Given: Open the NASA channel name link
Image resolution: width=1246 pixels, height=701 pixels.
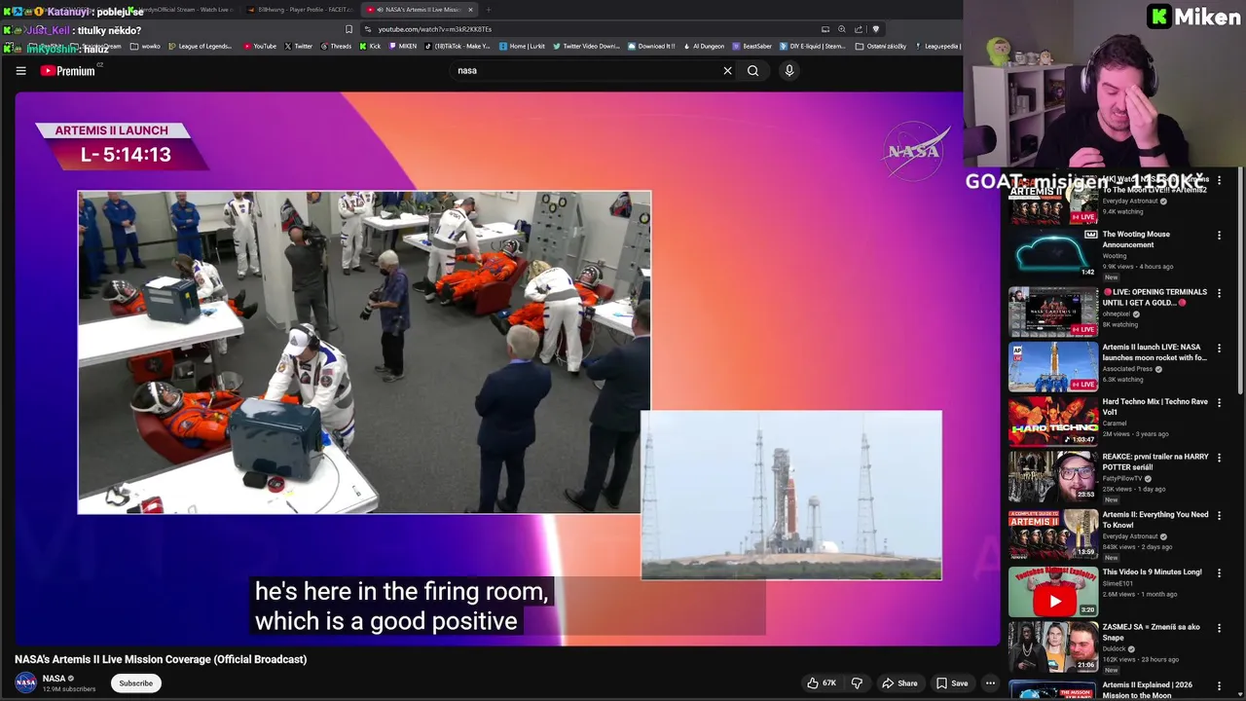Looking at the screenshot, I should [54, 679].
